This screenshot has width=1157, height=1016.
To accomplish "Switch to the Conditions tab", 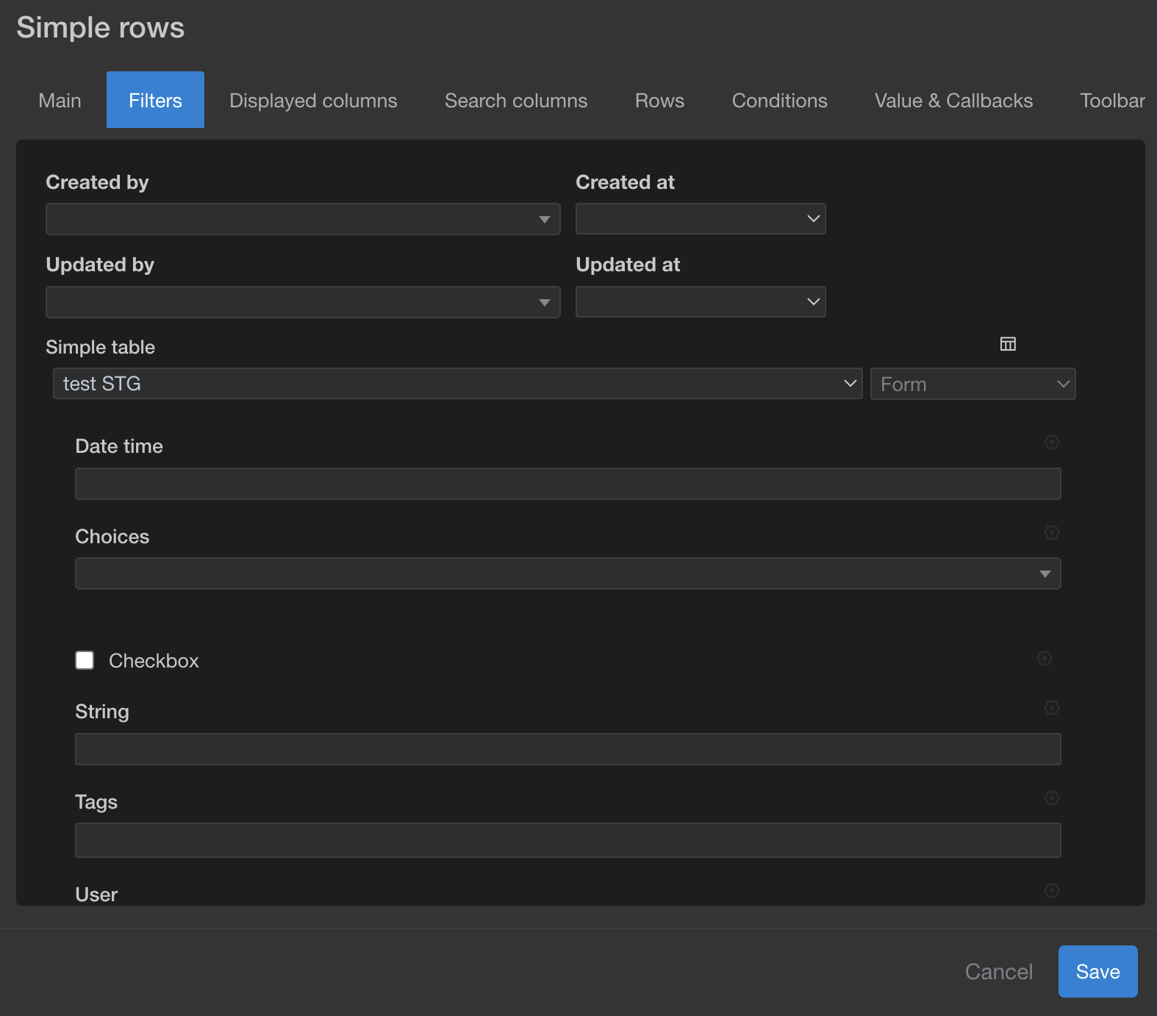I will (x=779, y=100).
